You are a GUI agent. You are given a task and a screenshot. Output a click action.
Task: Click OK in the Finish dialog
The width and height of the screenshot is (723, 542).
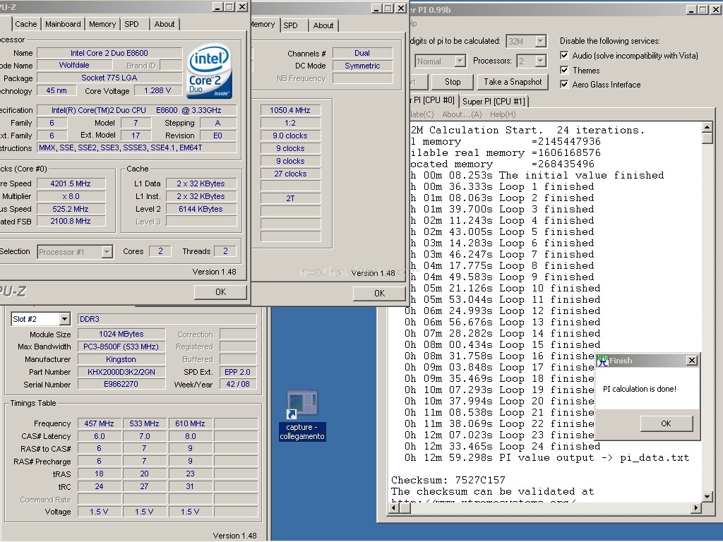tap(667, 423)
